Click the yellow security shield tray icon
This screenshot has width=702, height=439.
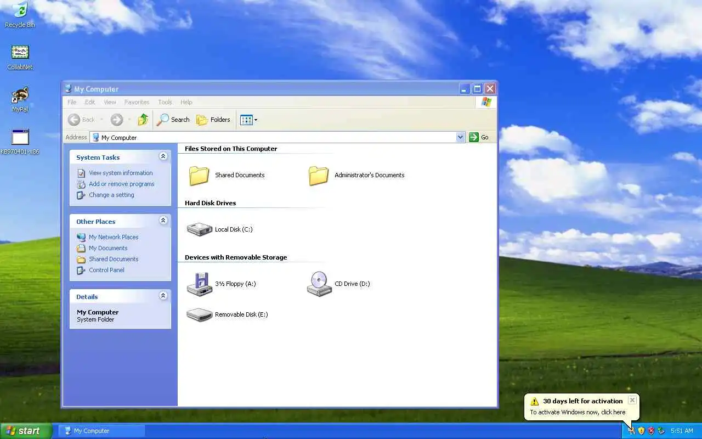click(641, 431)
